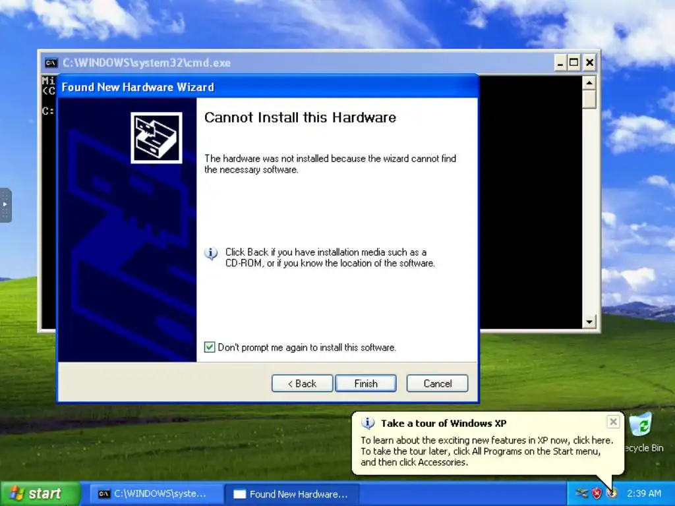
Task: Click the Found New Hardware Wizard title bar
Action: tap(268, 87)
